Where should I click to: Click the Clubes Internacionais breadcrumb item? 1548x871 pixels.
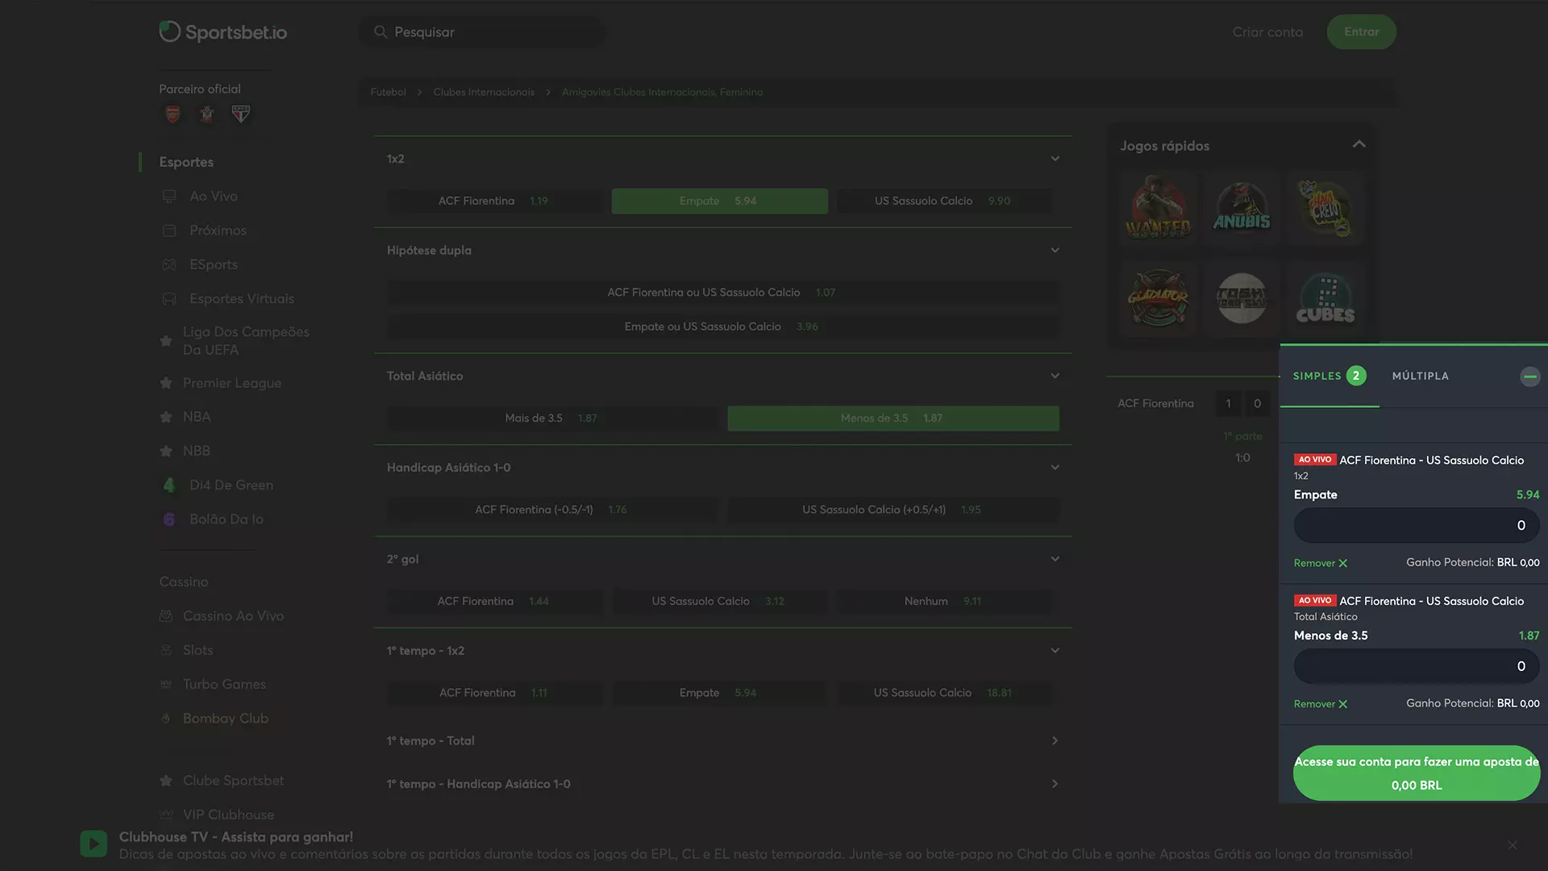click(483, 93)
